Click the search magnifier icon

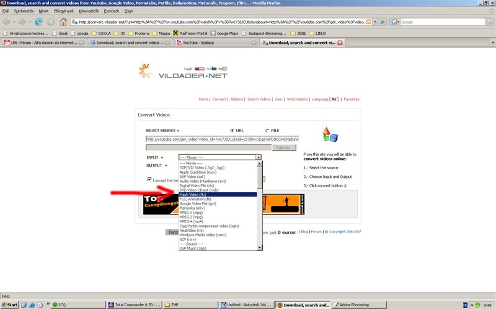tap(489, 22)
